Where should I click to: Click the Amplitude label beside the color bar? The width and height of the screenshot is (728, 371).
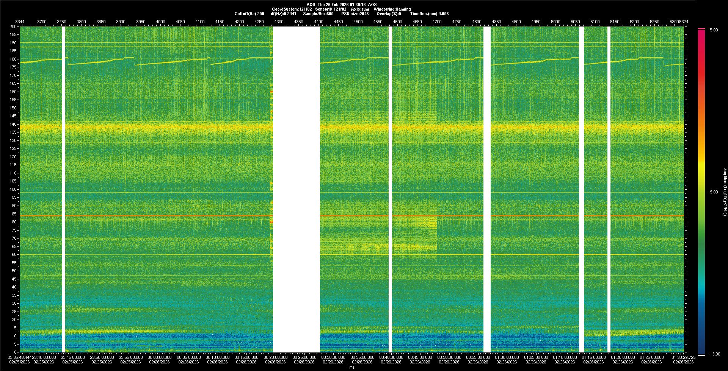[725, 192]
